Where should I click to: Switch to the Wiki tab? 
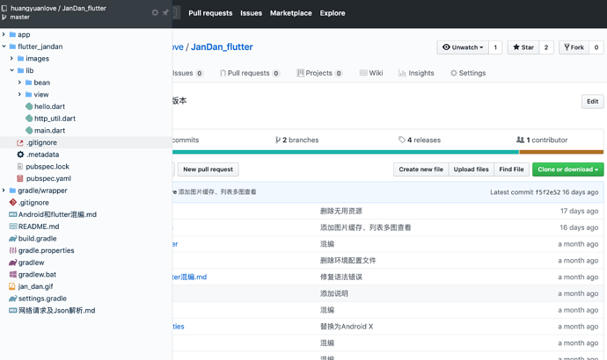point(371,73)
